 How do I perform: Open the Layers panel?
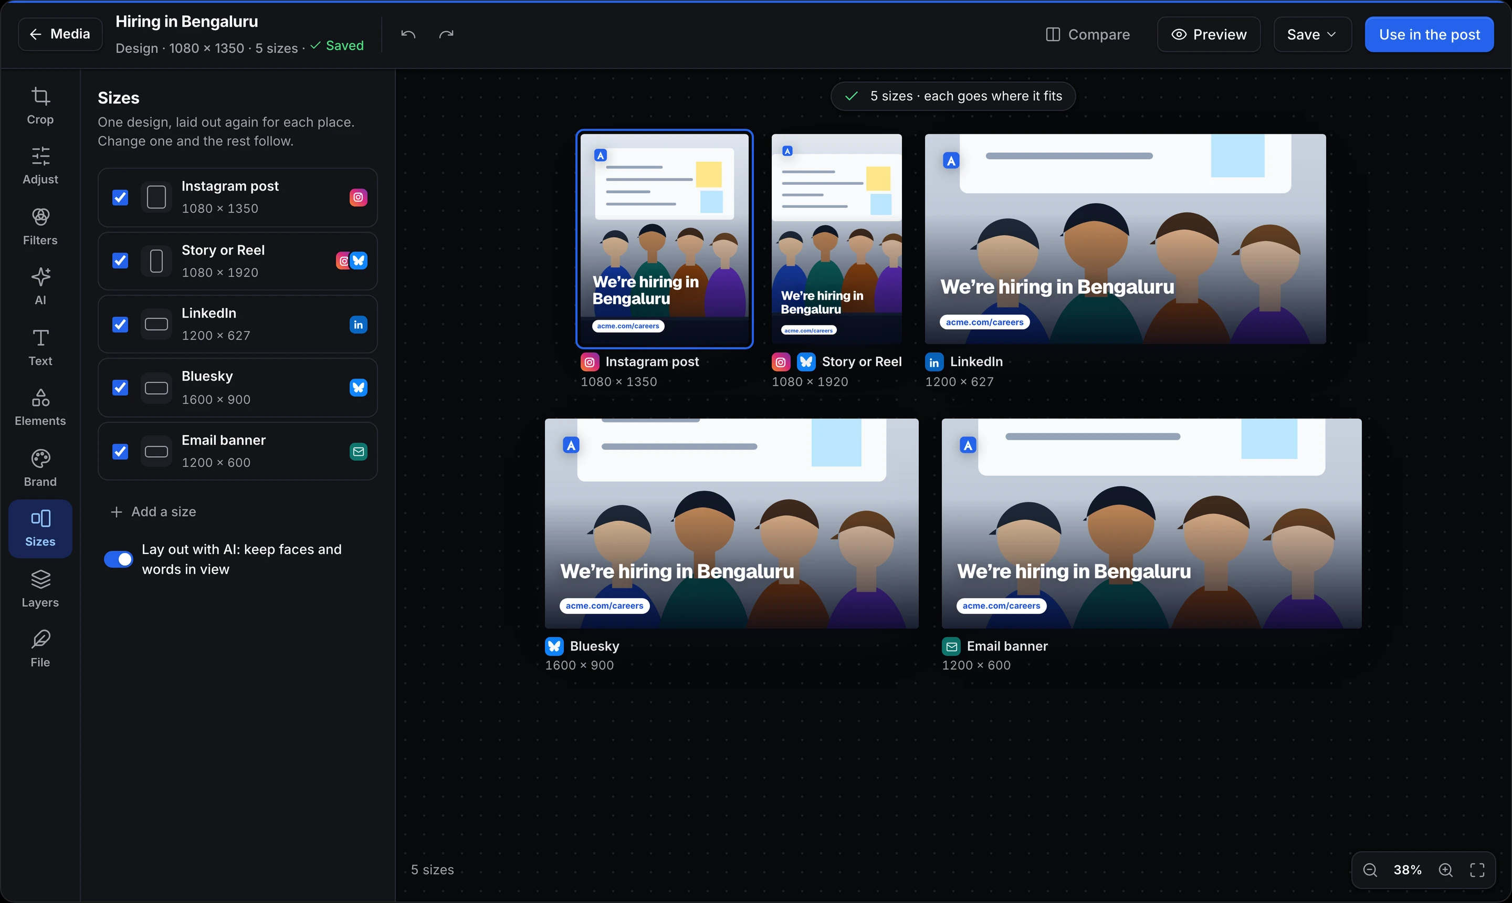point(40,589)
